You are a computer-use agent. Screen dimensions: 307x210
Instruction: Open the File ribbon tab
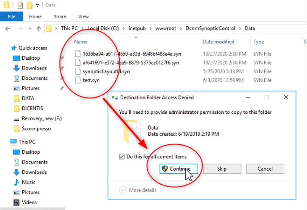(12, 17)
